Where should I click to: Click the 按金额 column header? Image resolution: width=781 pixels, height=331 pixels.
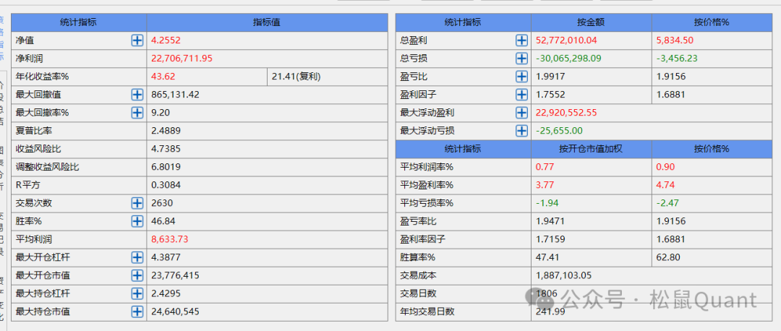click(591, 22)
